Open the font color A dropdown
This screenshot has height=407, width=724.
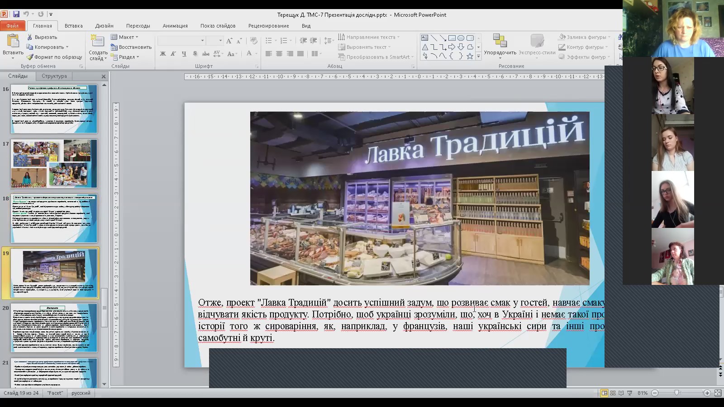pyautogui.click(x=251, y=53)
